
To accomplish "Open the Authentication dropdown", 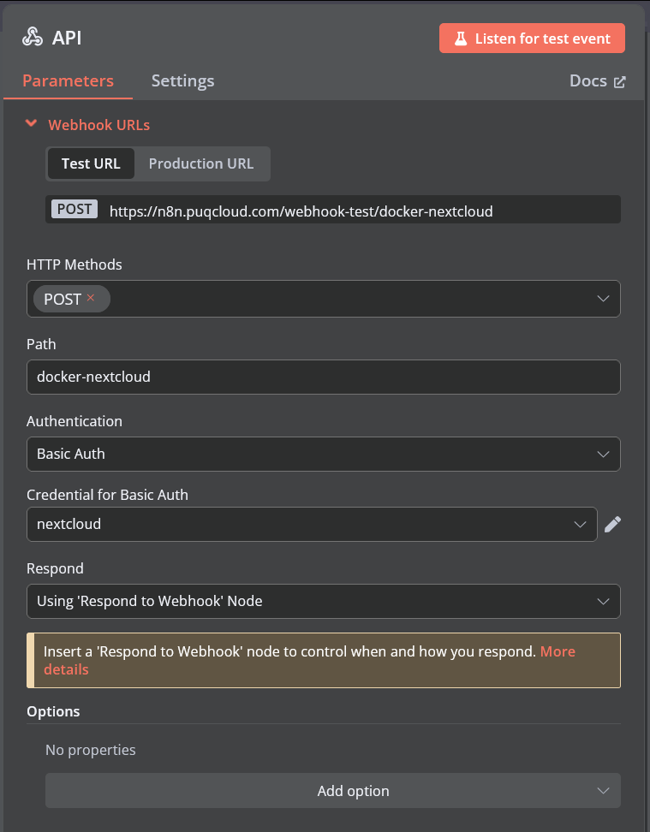I will (x=324, y=454).
